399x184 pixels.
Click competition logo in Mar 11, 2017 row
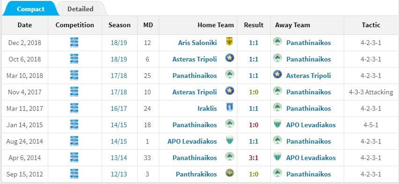[x=74, y=108]
